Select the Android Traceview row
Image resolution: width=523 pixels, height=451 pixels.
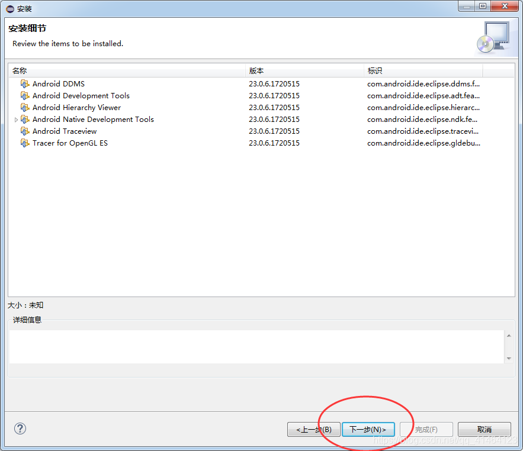(262, 131)
